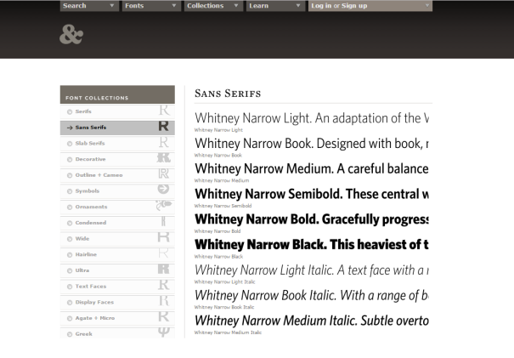514x358 pixels.
Task: Click the Sans Serifs heading
Action: (x=228, y=94)
